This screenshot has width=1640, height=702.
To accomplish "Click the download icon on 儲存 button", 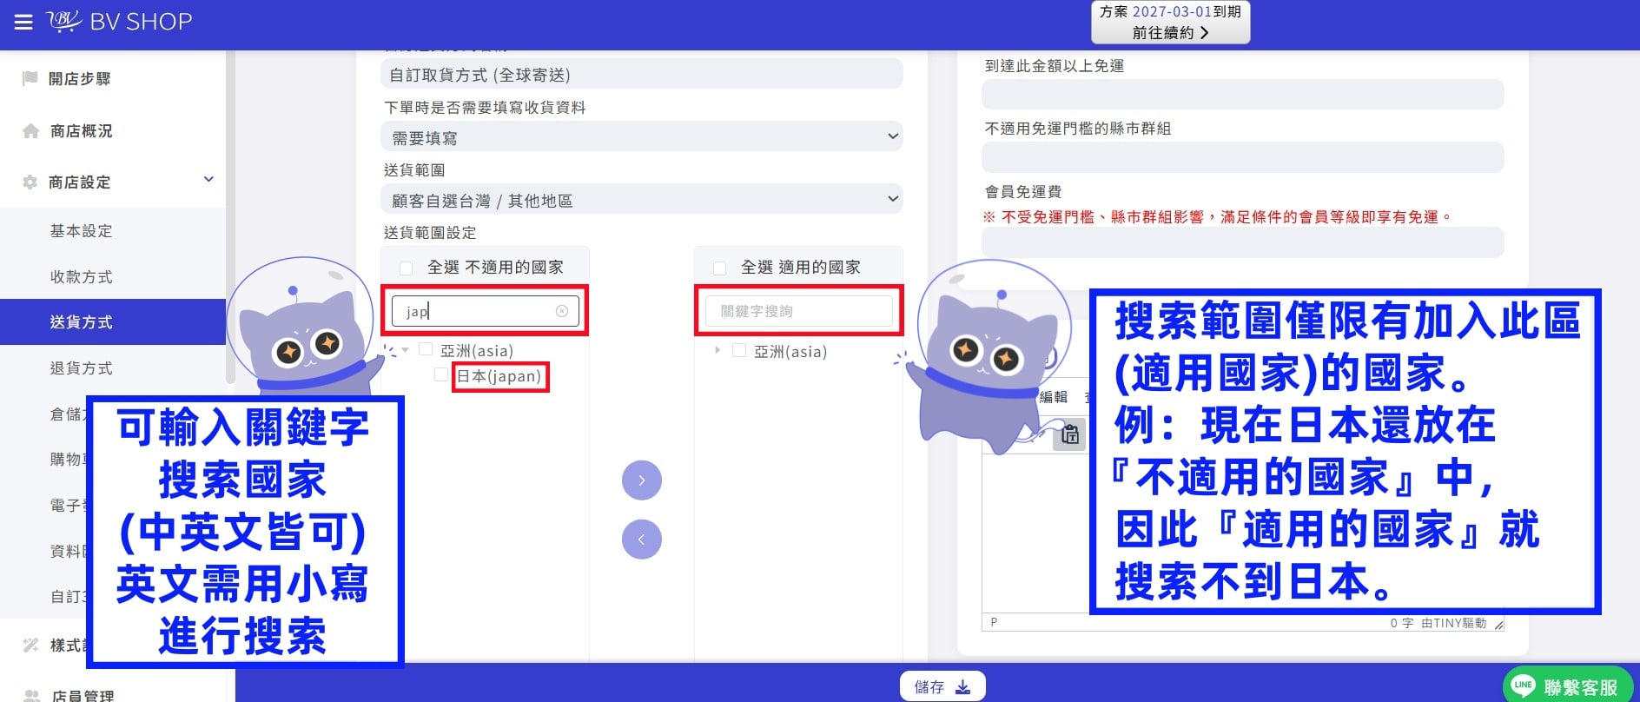I will [x=963, y=687].
